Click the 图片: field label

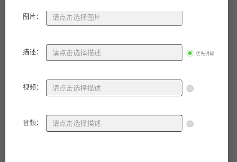click(x=31, y=17)
